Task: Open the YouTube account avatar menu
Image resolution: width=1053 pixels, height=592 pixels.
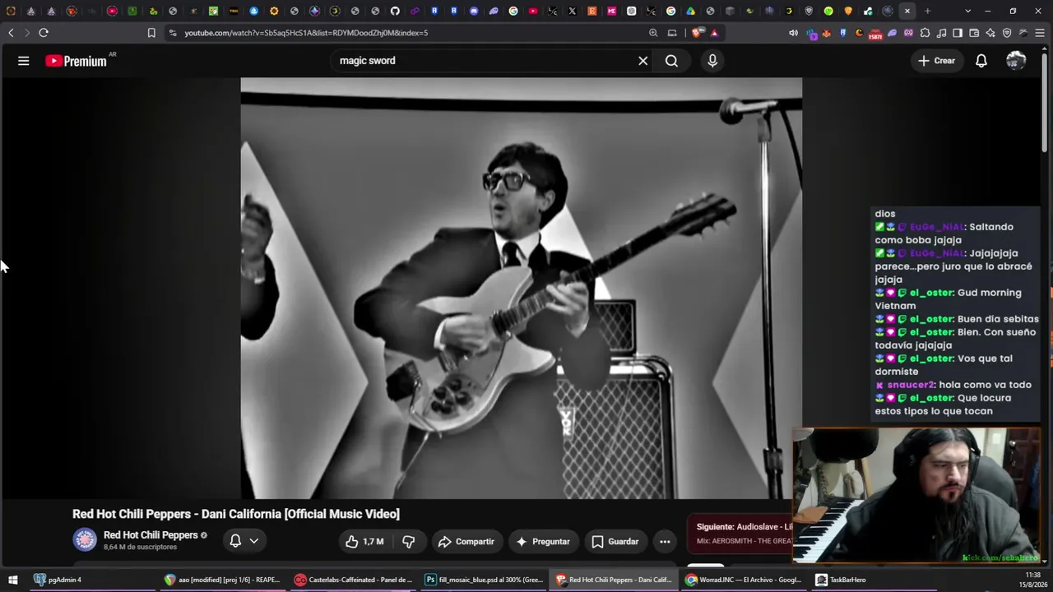Action: point(1016,61)
